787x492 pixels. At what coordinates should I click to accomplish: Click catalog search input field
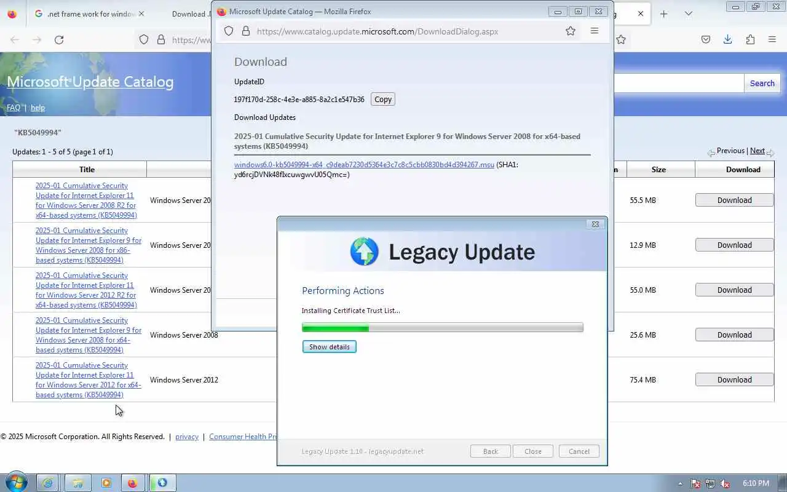[x=679, y=83]
